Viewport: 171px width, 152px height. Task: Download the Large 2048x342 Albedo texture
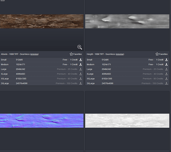tap(81, 69)
